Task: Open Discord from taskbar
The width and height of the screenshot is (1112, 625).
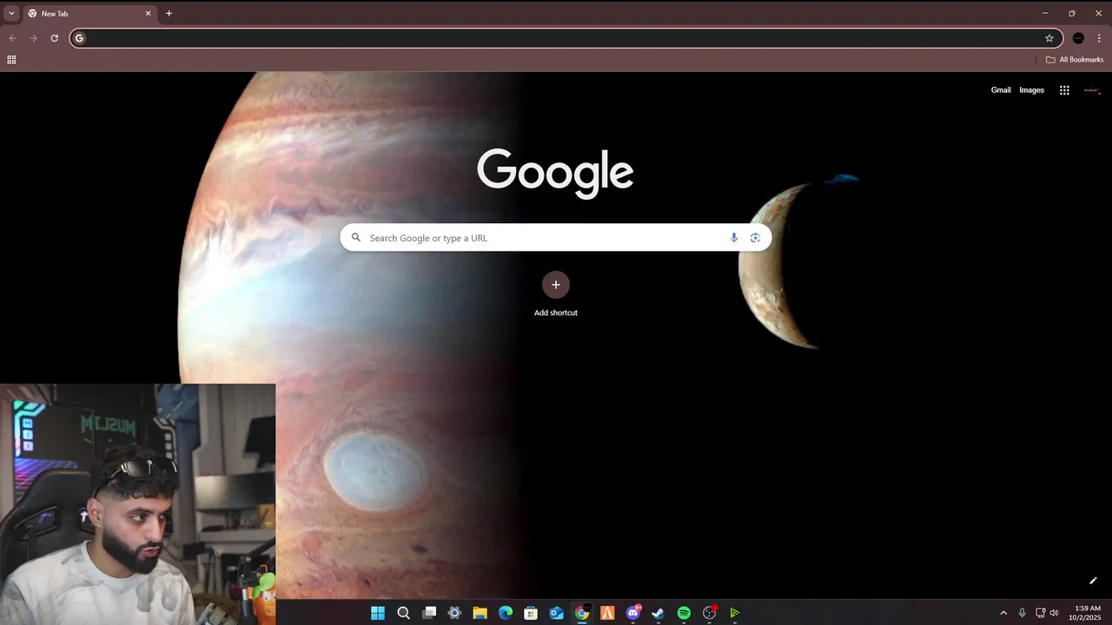Action: (633, 613)
